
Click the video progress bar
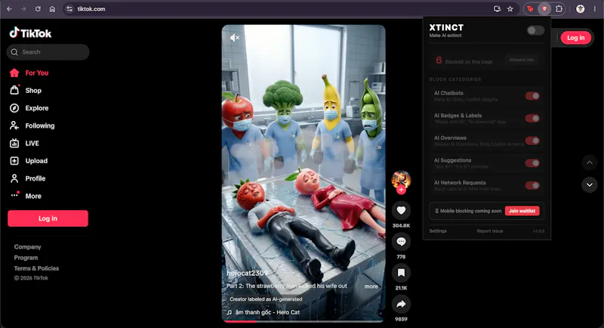pos(304,321)
